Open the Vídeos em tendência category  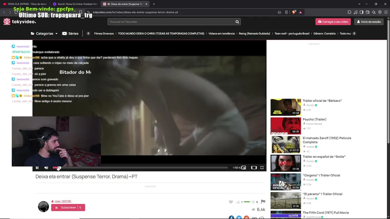(x=222, y=33)
